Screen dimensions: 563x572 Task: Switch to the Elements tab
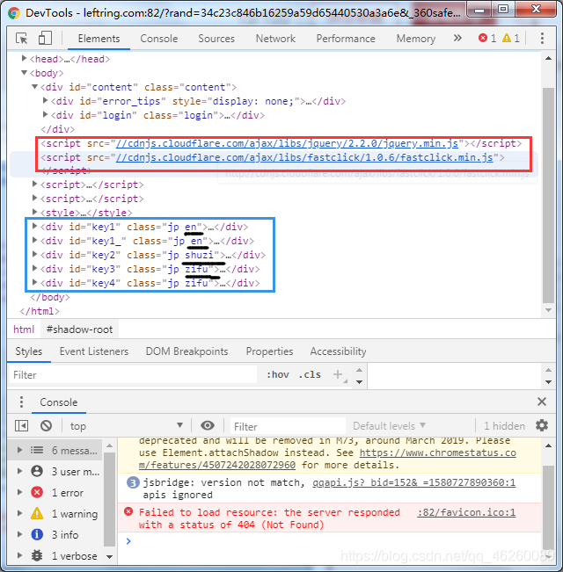tap(99, 39)
